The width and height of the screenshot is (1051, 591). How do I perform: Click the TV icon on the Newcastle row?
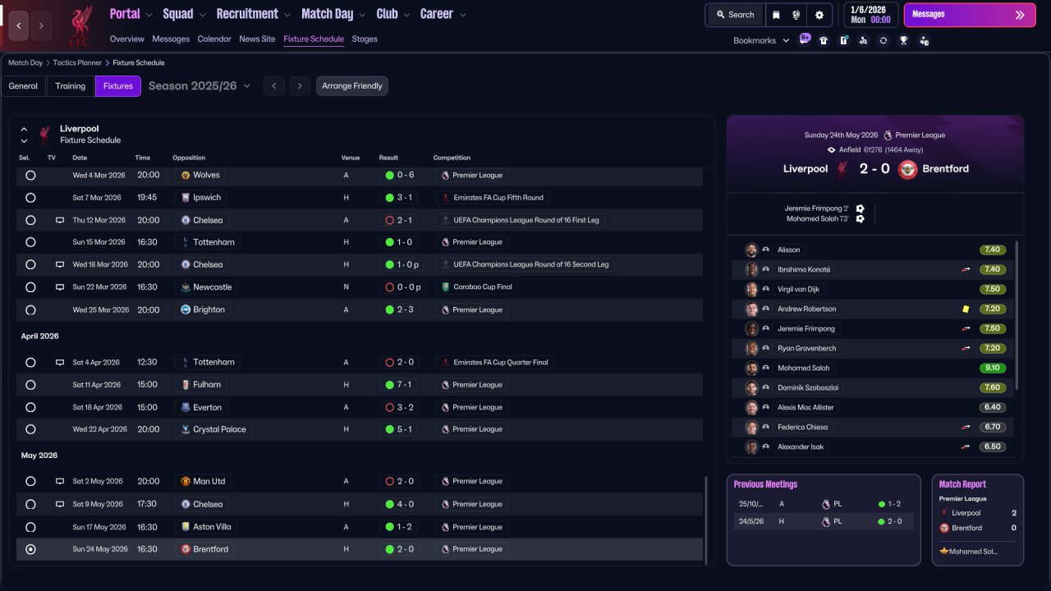click(59, 287)
